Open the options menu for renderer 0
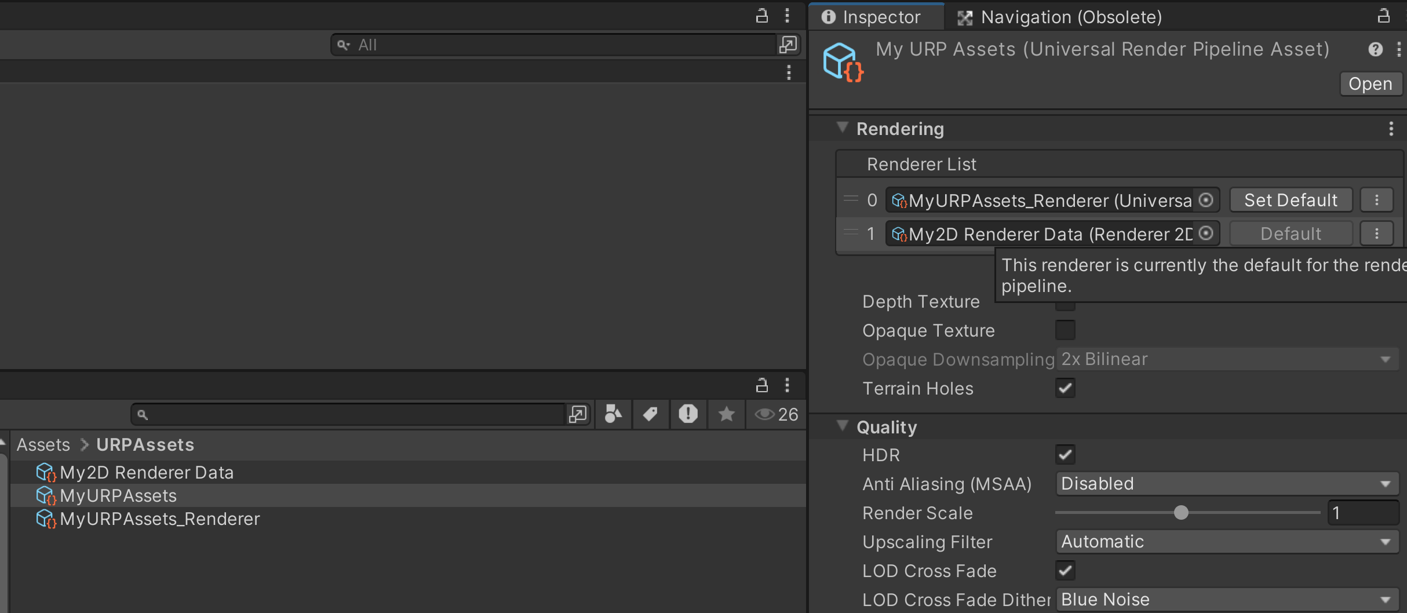Image resolution: width=1407 pixels, height=613 pixels. pyautogui.click(x=1377, y=200)
